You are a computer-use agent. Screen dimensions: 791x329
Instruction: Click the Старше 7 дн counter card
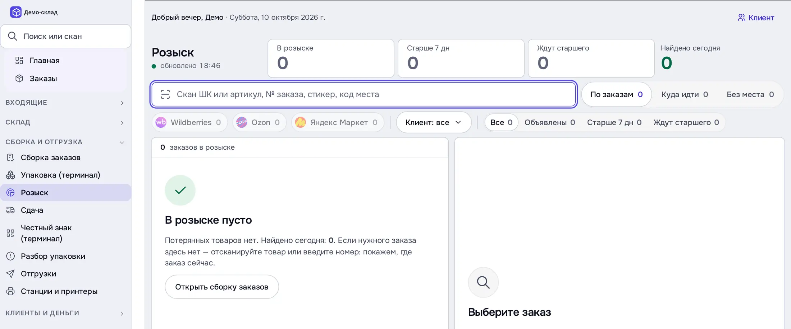(461, 58)
